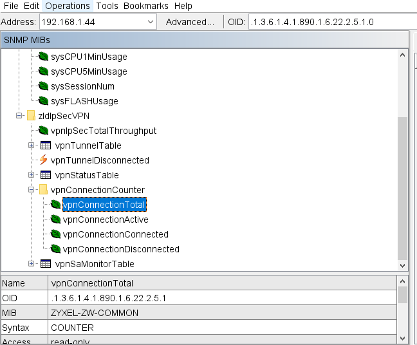Click the Syntax value COUNTER cell

point(222,328)
